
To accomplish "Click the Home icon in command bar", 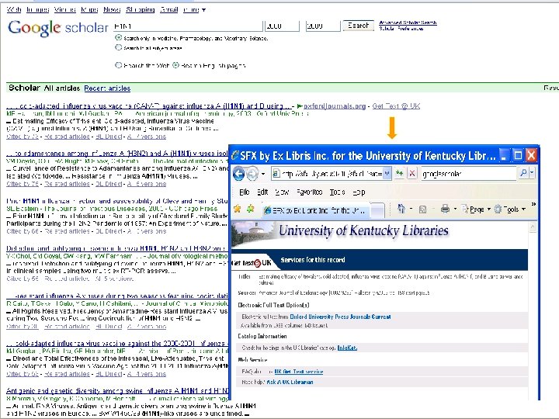I will tap(401, 209).
